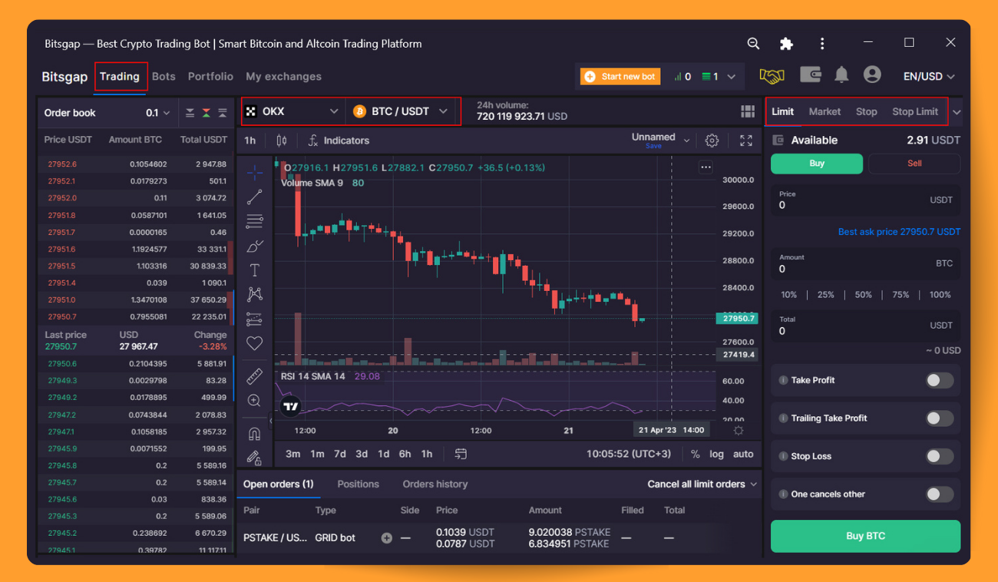Image resolution: width=998 pixels, height=582 pixels.
Task: Click the green Buy BTC button
Action: (865, 536)
